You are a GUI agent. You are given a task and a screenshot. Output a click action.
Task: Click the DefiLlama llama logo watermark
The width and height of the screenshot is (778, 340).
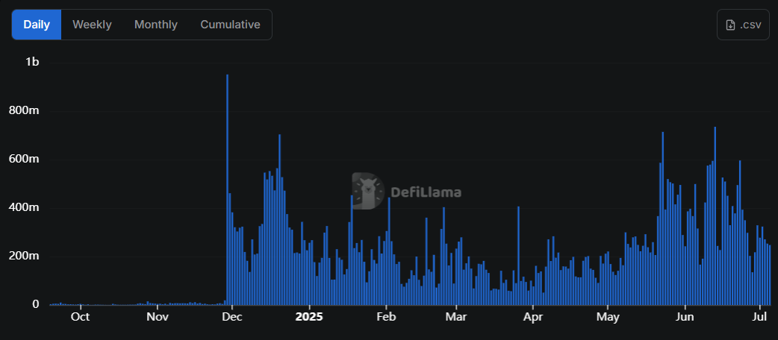coord(367,192)
